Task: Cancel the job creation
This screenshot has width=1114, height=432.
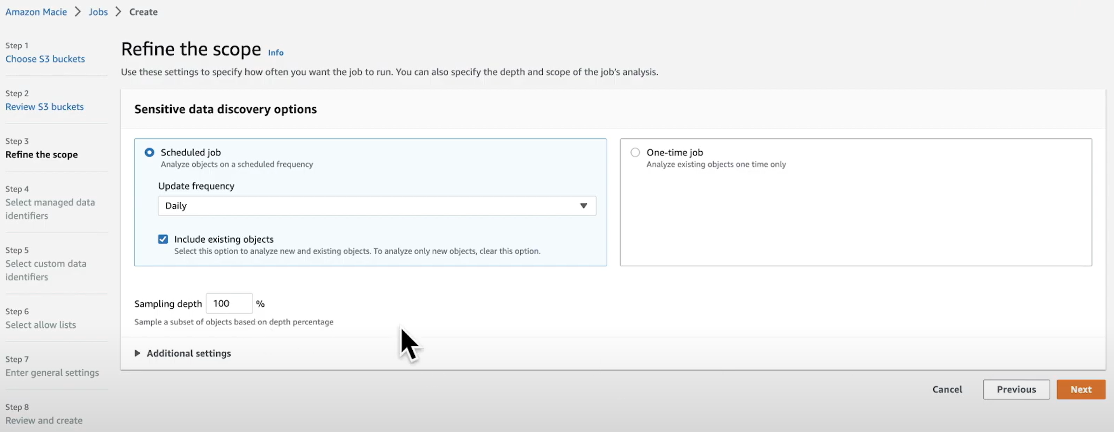Action: 947,389
